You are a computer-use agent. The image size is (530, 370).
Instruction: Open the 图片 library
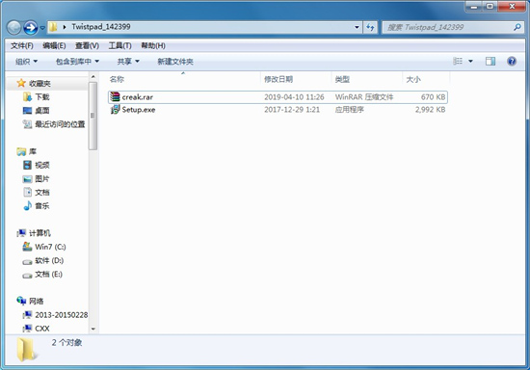click(42, 179)
